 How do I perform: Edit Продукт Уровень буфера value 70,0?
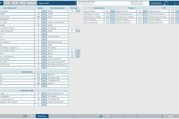[139, 20]
